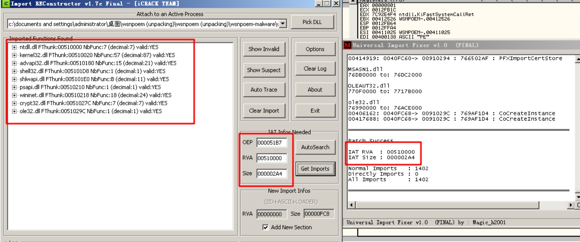Screen dimensions: 580x242
Task: Click the log's scroll right arrow
Action: 571,205
